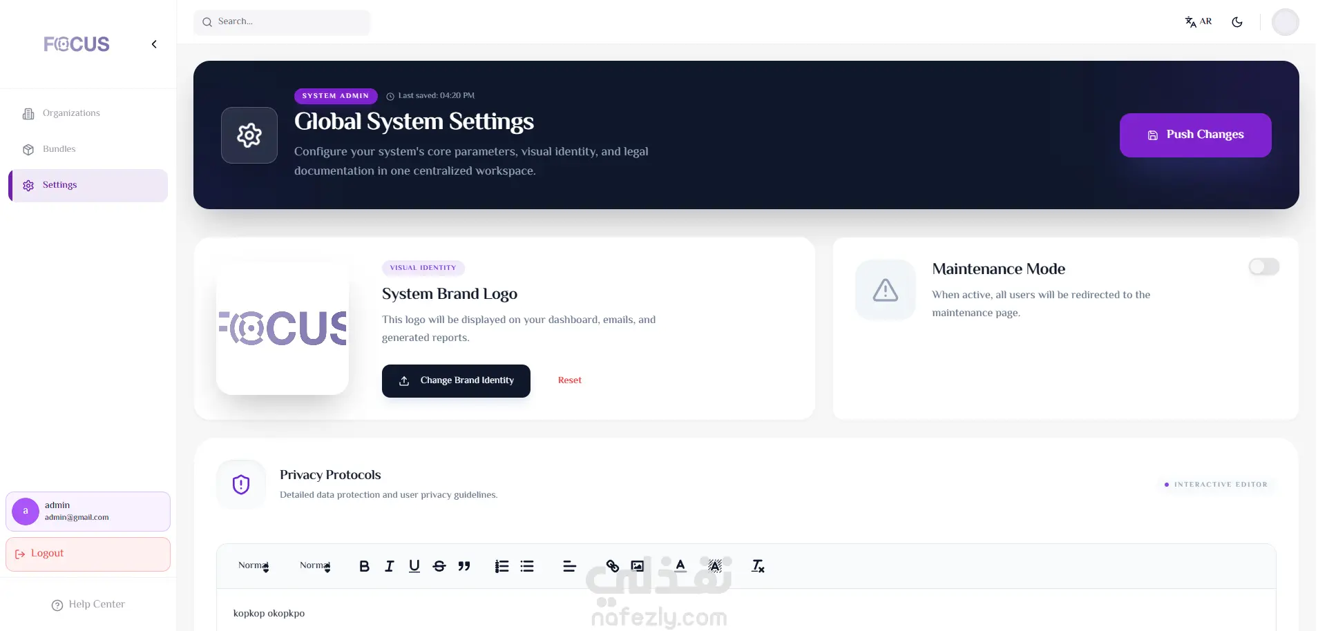Click the SYSTEM ADMIN badge
Image resolution: width=1318 pixels, height=631 pixels.
tap(336, 96)
